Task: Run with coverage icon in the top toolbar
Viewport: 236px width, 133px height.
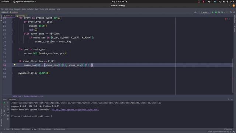Action: coord(219,12)
